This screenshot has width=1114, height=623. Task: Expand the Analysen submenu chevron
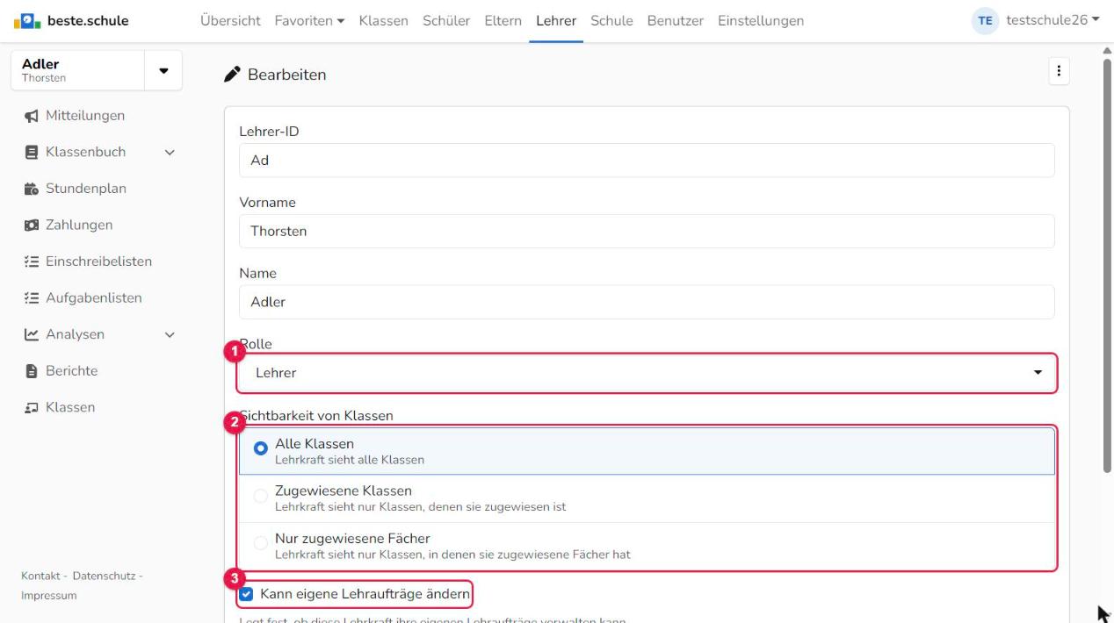(170, 335)
